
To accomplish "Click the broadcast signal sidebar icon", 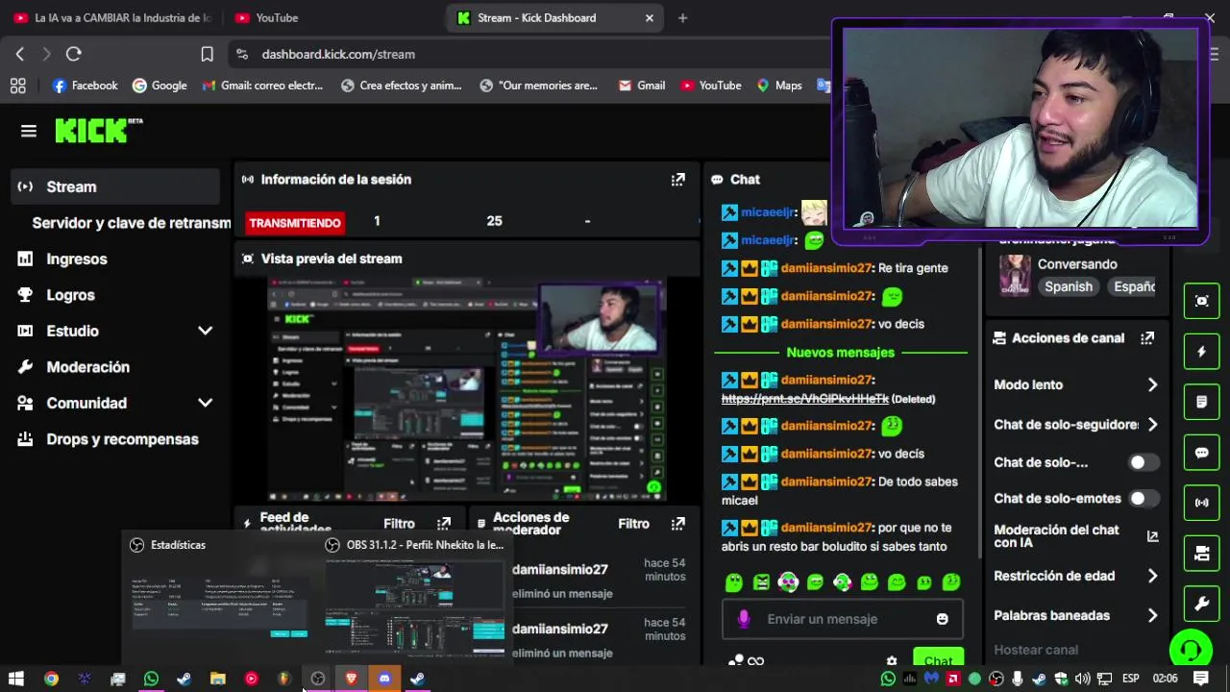I will [1201, 503].
